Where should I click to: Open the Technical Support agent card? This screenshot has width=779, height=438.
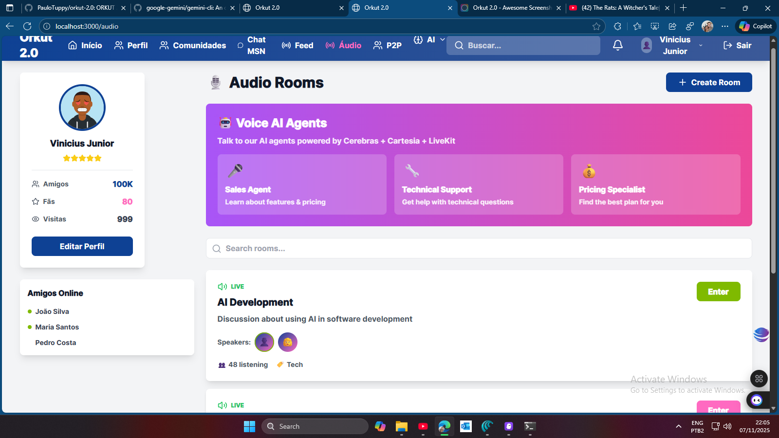[479, 184]
